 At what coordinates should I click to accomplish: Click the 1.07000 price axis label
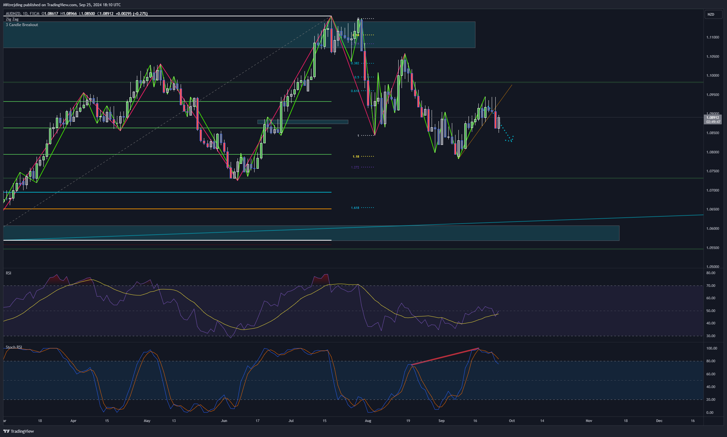(713, 190)
